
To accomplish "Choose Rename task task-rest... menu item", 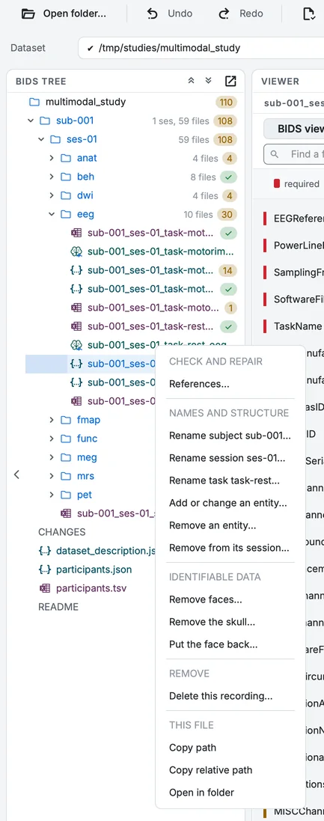I will [x=230, y=480].
